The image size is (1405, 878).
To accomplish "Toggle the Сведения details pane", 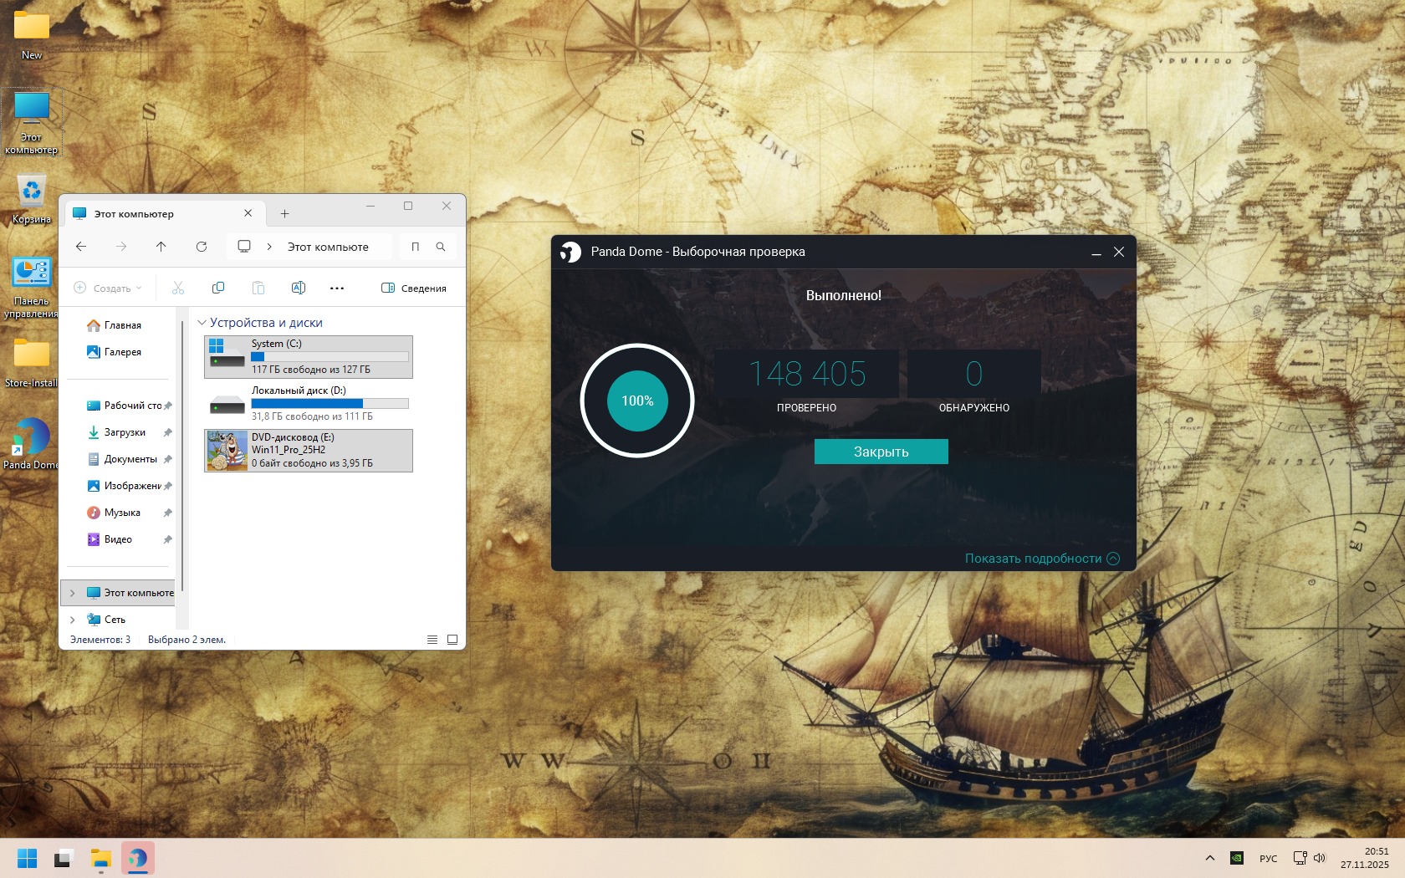I will (x=414, y=288).
